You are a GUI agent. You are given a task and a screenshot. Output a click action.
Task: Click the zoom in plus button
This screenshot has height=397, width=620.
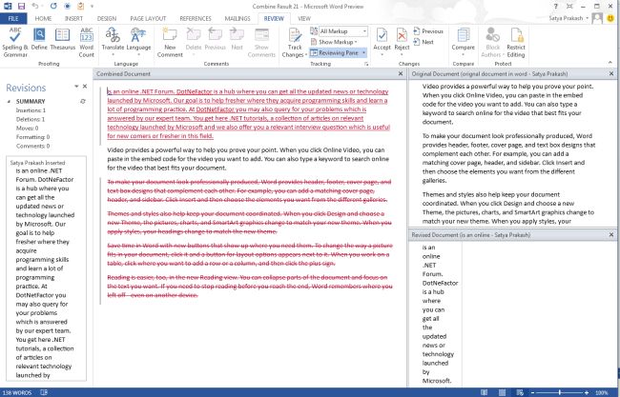click(587, 392)
